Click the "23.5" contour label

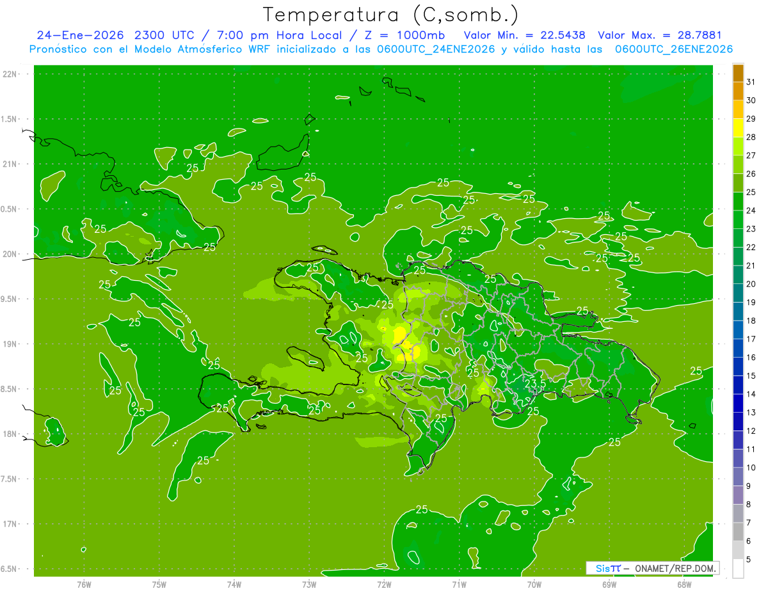tap(534, 383)
